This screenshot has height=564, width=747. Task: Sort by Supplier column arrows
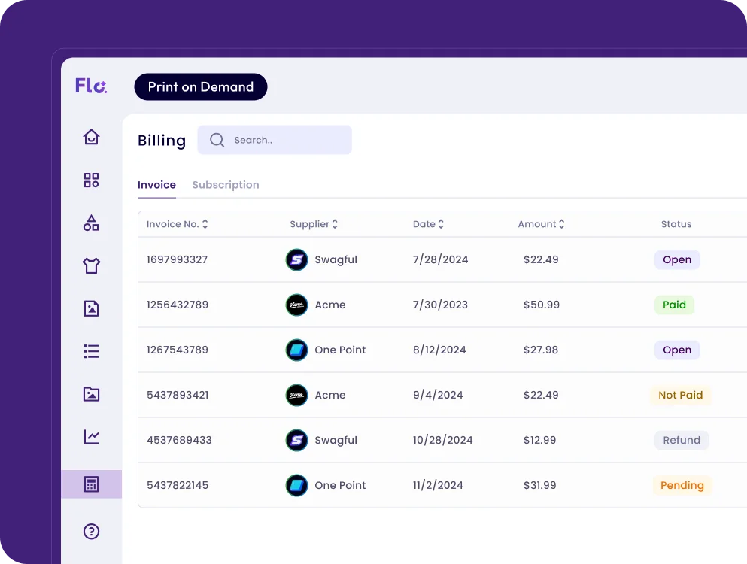[335, 224]
